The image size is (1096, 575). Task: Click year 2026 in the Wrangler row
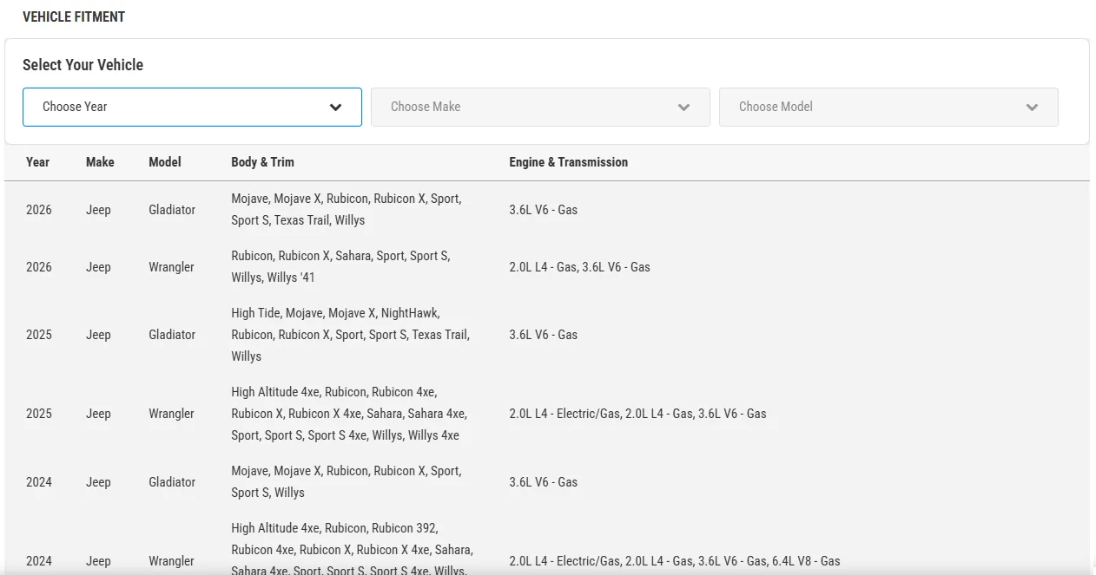(x=39, y=267)
